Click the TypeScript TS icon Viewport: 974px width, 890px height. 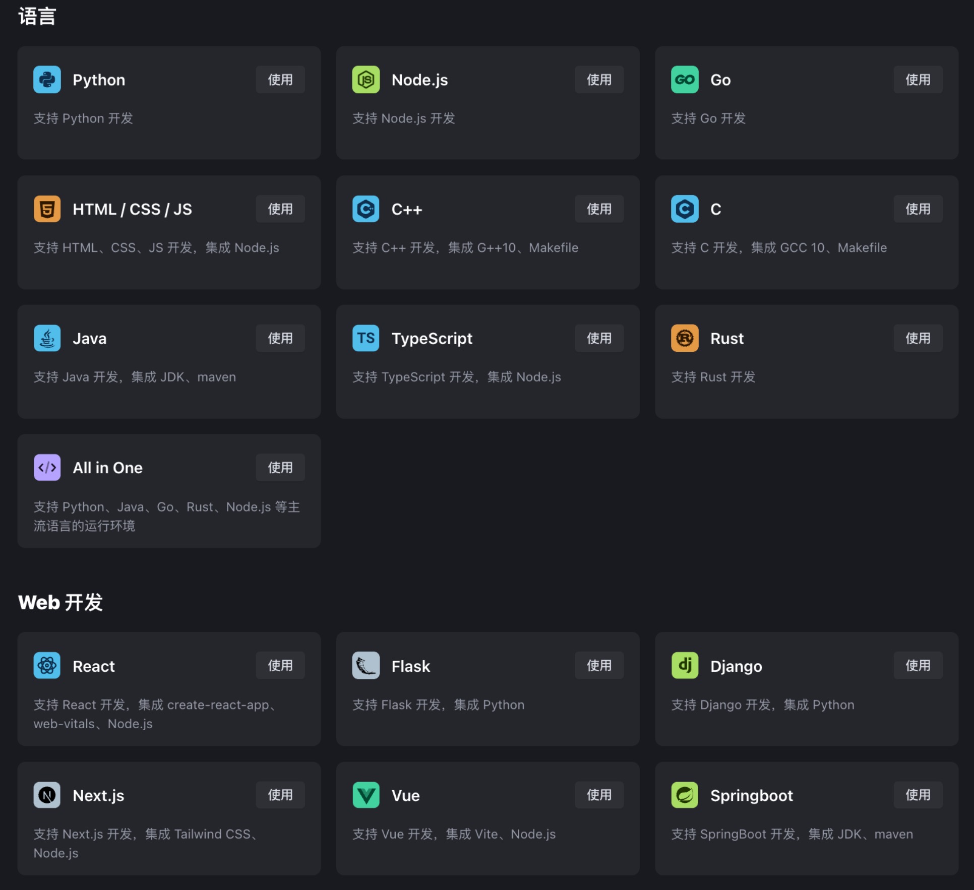point(366,338)
